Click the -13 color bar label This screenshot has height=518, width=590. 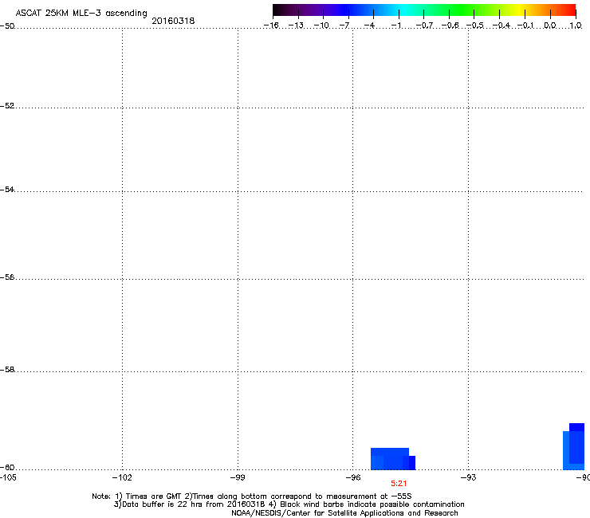pyautogui.click(x=296, y=26)
